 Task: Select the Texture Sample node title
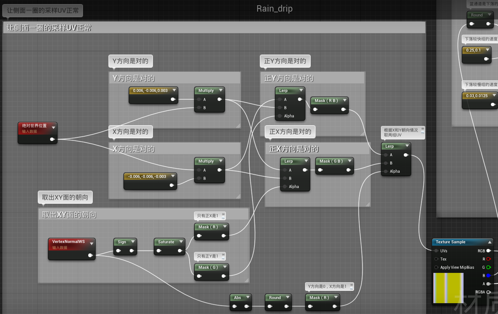tap(451, 242)
